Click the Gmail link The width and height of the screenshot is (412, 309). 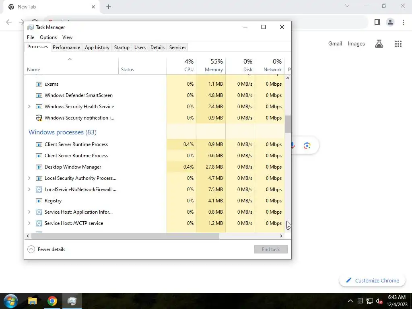[x=335, y=44]
